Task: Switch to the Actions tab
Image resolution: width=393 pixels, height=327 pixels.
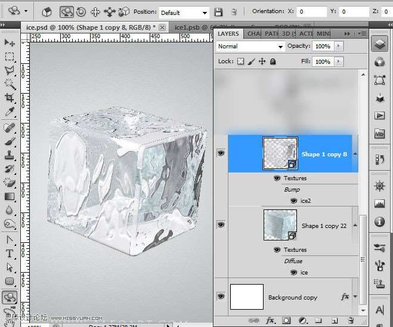Action: pyautogui.click(x=305, y=33)
